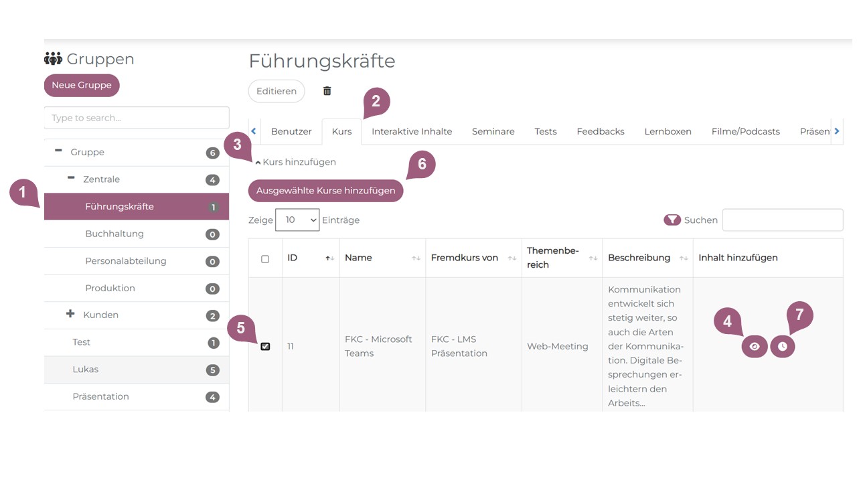This screenshot has width=857, height=482.
Task: Sort table by the ID column arrows
Action: [x=329, y=258]
